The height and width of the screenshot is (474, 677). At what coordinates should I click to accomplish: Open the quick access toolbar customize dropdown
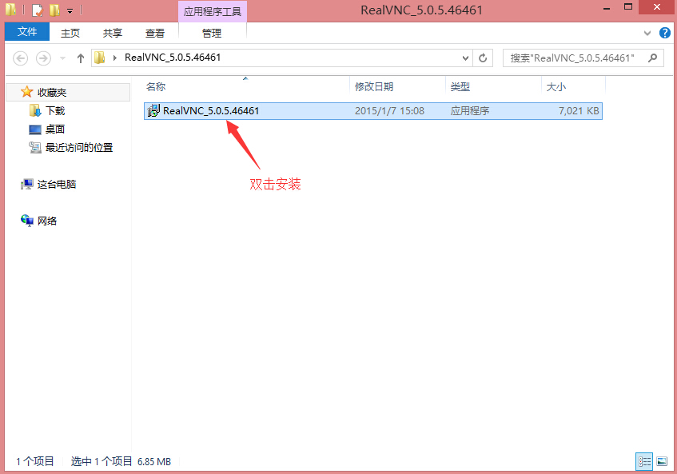tap(70, 11)
